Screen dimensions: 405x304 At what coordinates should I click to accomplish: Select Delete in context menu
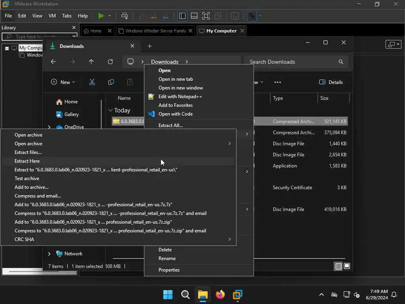[x=199, y=250]
